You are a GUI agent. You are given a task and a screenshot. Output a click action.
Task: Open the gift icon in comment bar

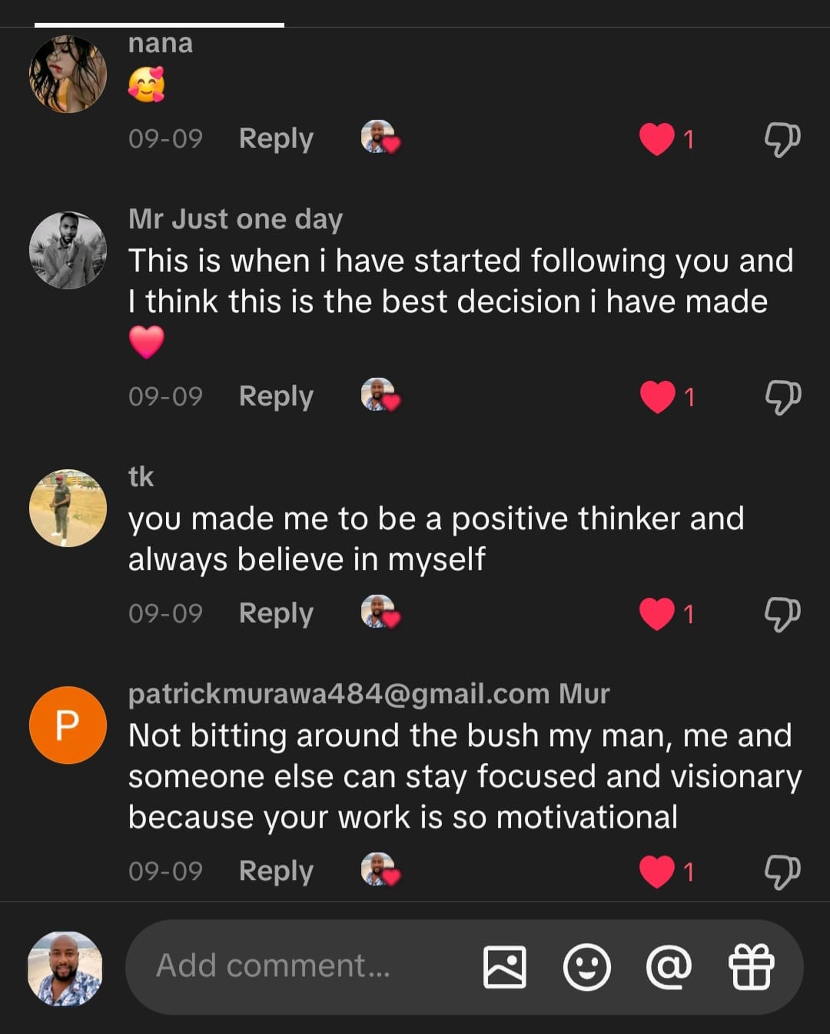751,966
